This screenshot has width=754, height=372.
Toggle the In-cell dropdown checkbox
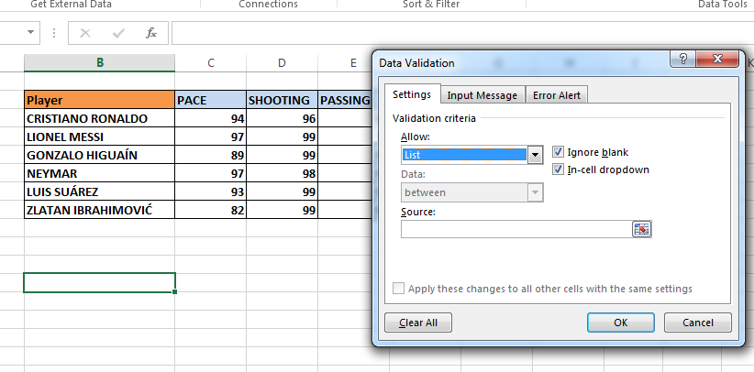point(558,170)
